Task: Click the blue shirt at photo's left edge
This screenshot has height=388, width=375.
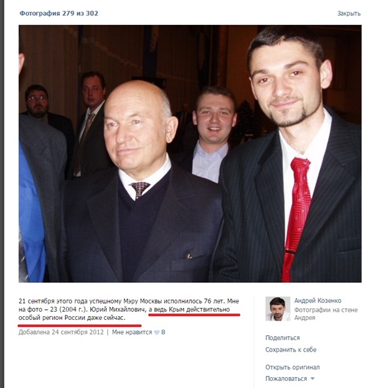Action: (31, 213)
